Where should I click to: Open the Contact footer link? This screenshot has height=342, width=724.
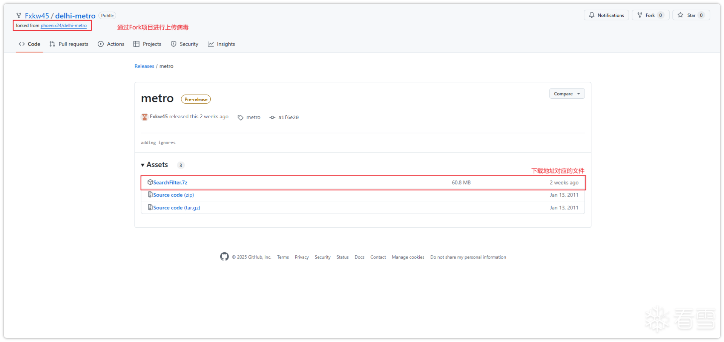(x=378, y=257)
